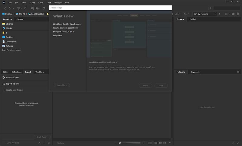Click inside the search input field
Screen dimensions: 242x146
tap(227, 8)
